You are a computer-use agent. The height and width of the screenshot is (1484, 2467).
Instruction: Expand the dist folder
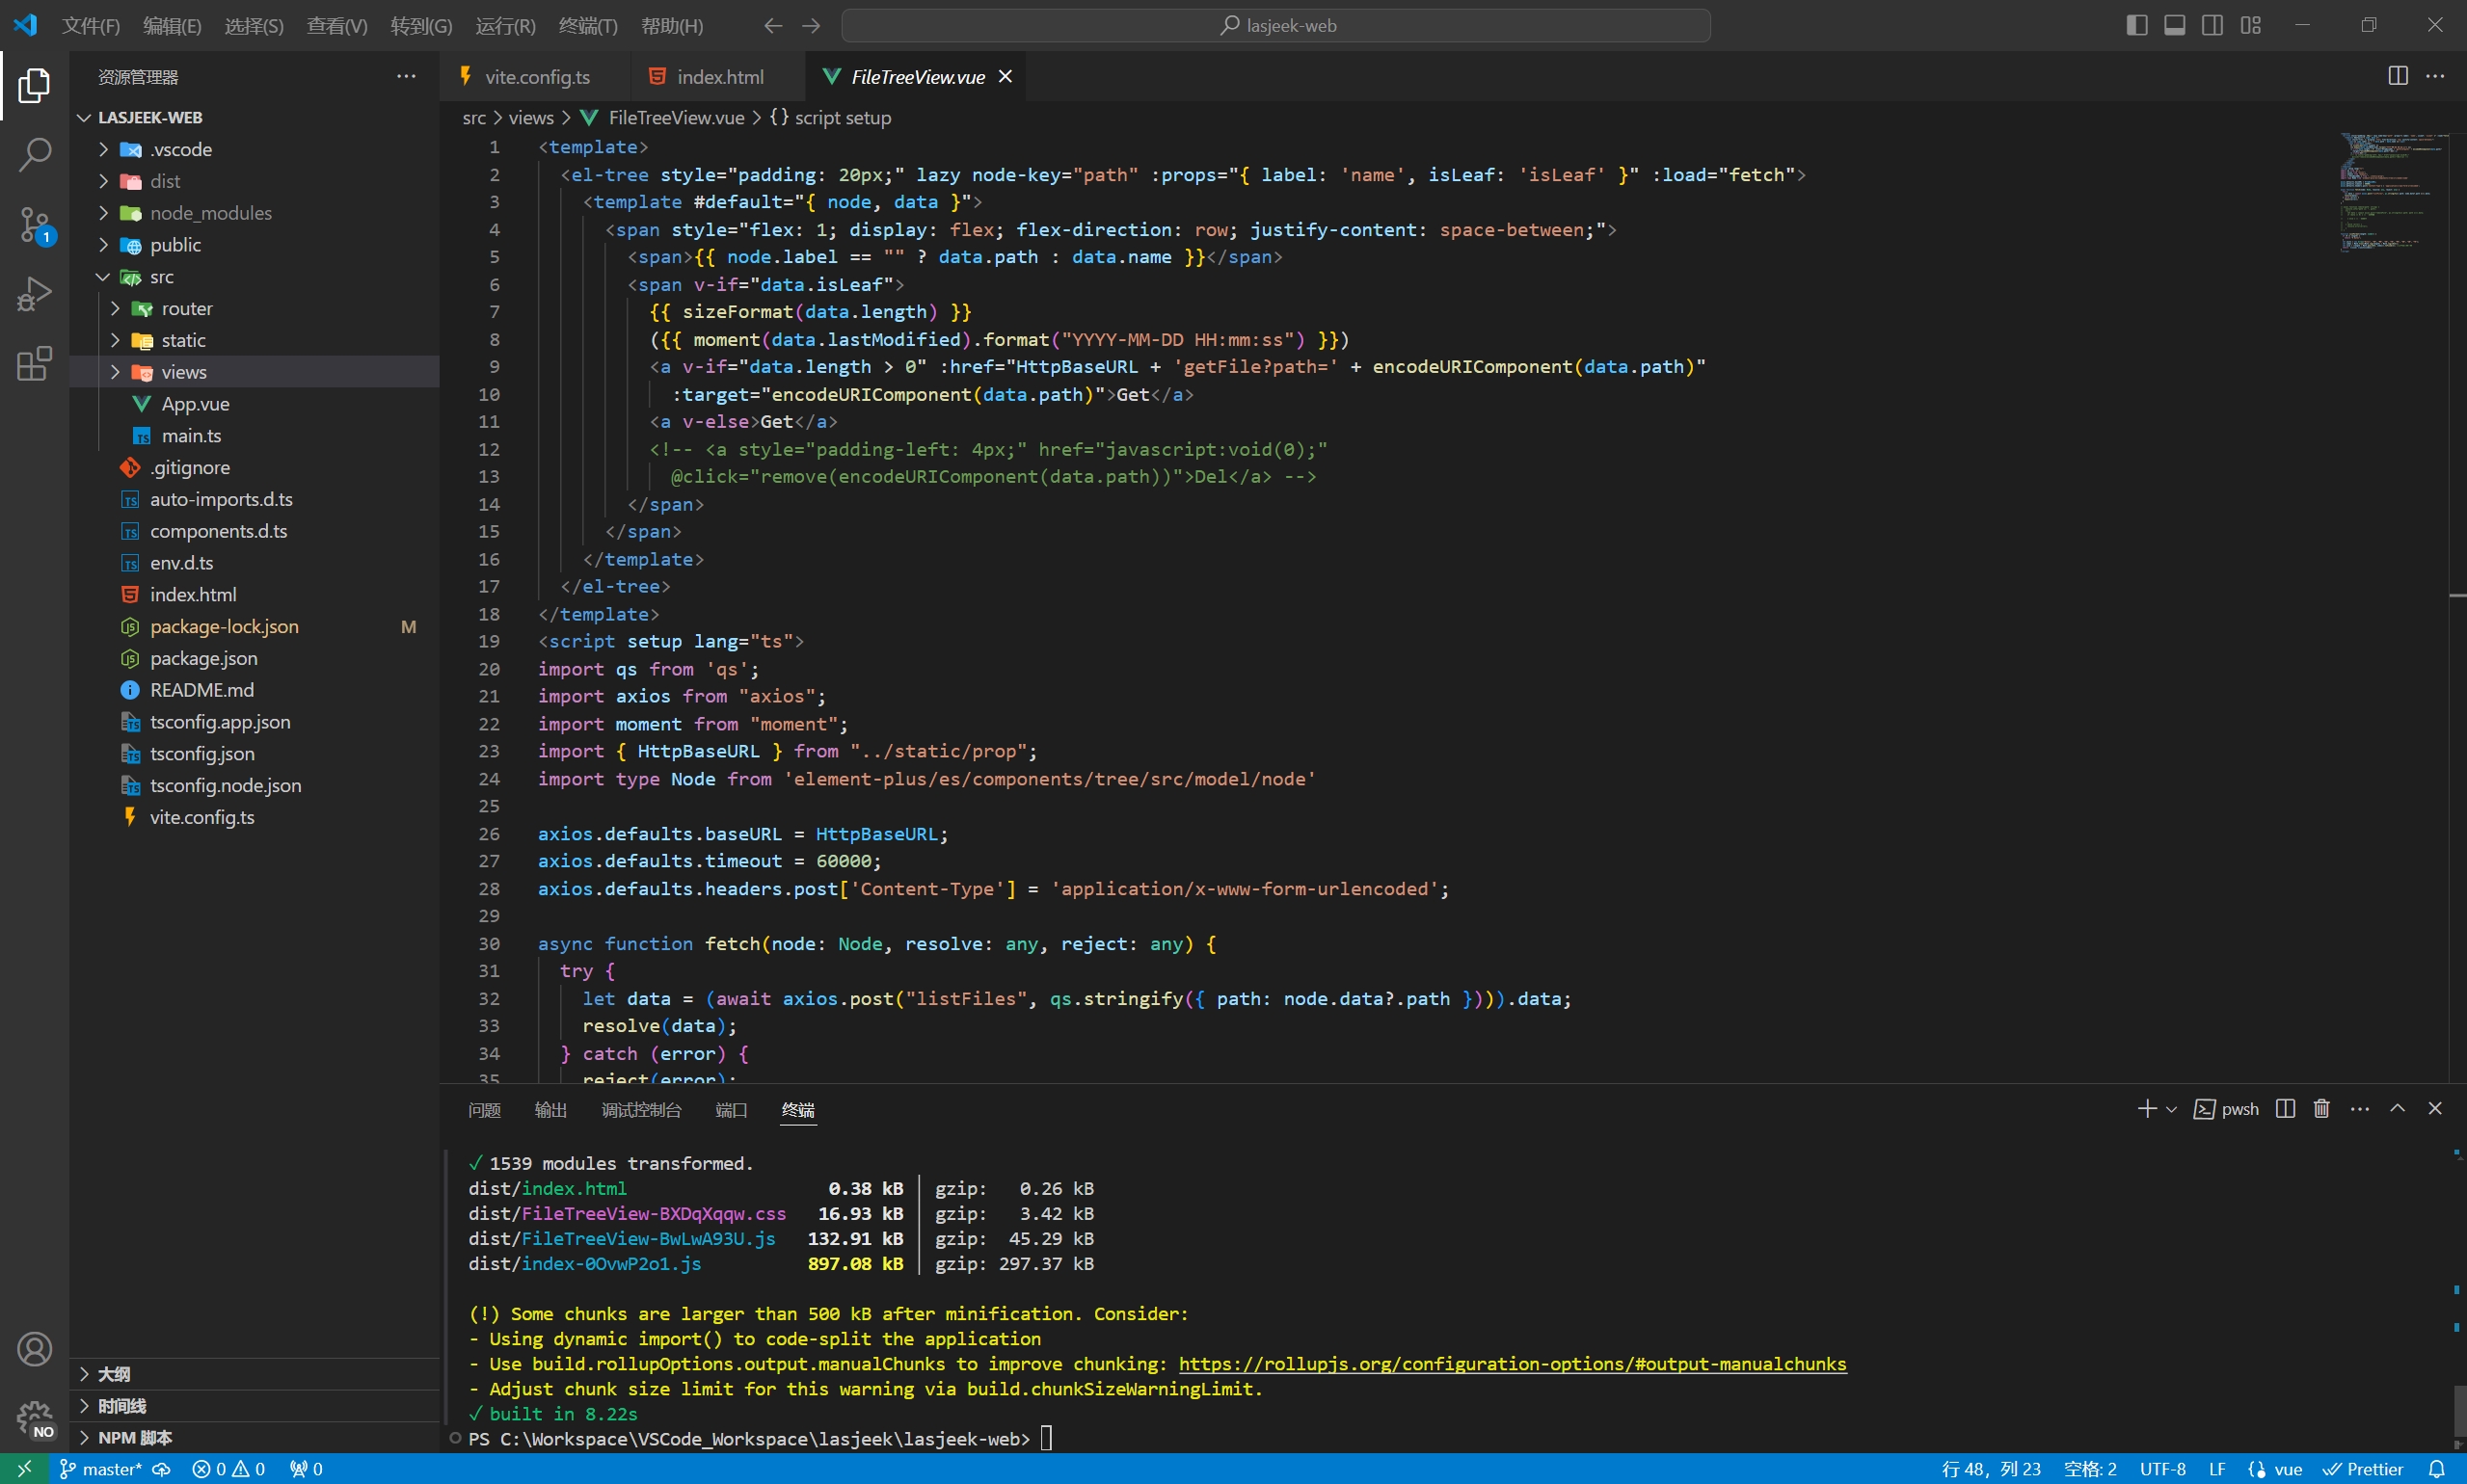[104, 181]
